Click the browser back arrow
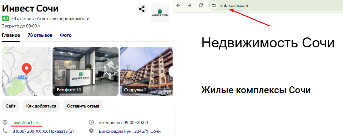This screenshot has height=139, width=343. pos(178,6)
